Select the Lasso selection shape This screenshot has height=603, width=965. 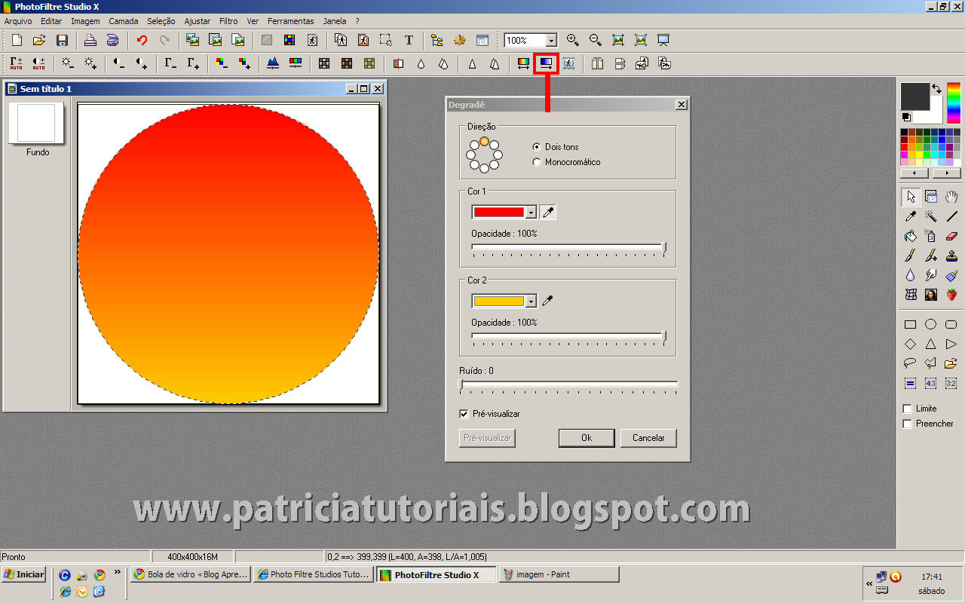911,363
